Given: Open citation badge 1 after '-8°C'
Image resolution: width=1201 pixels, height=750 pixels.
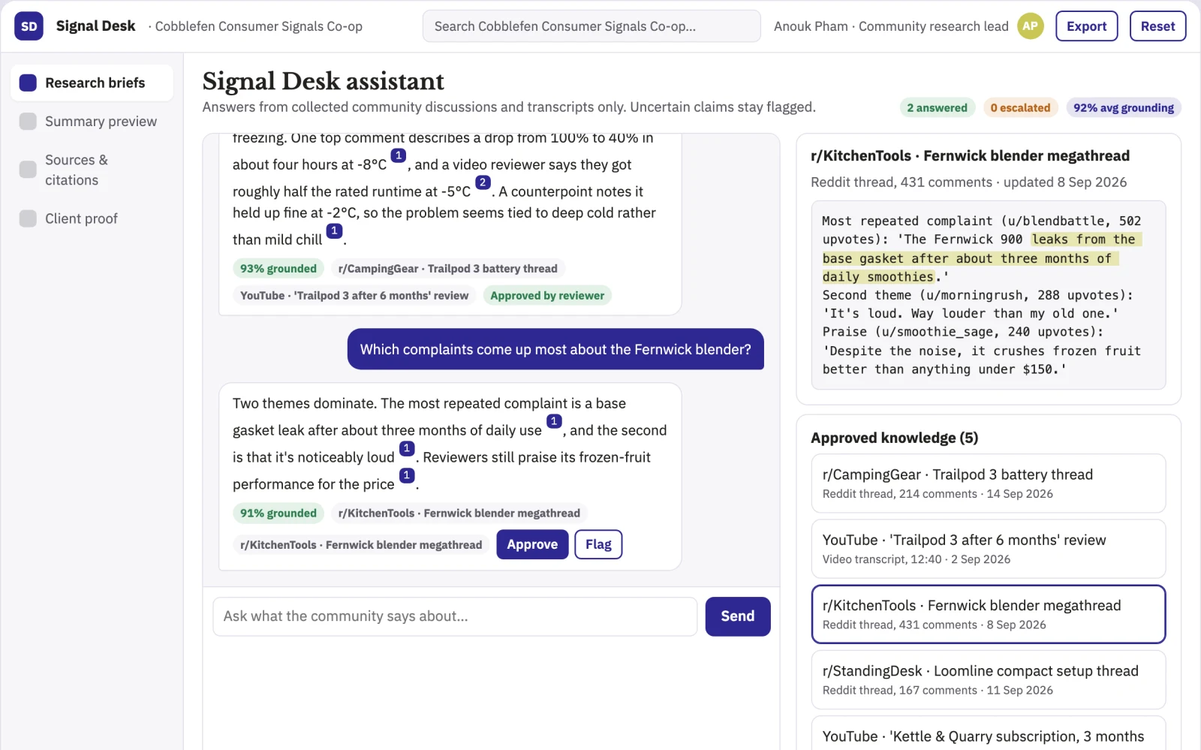Looking at the screenshot, I should click(x=399, y=155).
